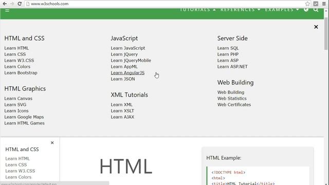The width and height of the screenshot is (329, 185).
Task: Click the large HTML title text
Action: tap(125, 166)
